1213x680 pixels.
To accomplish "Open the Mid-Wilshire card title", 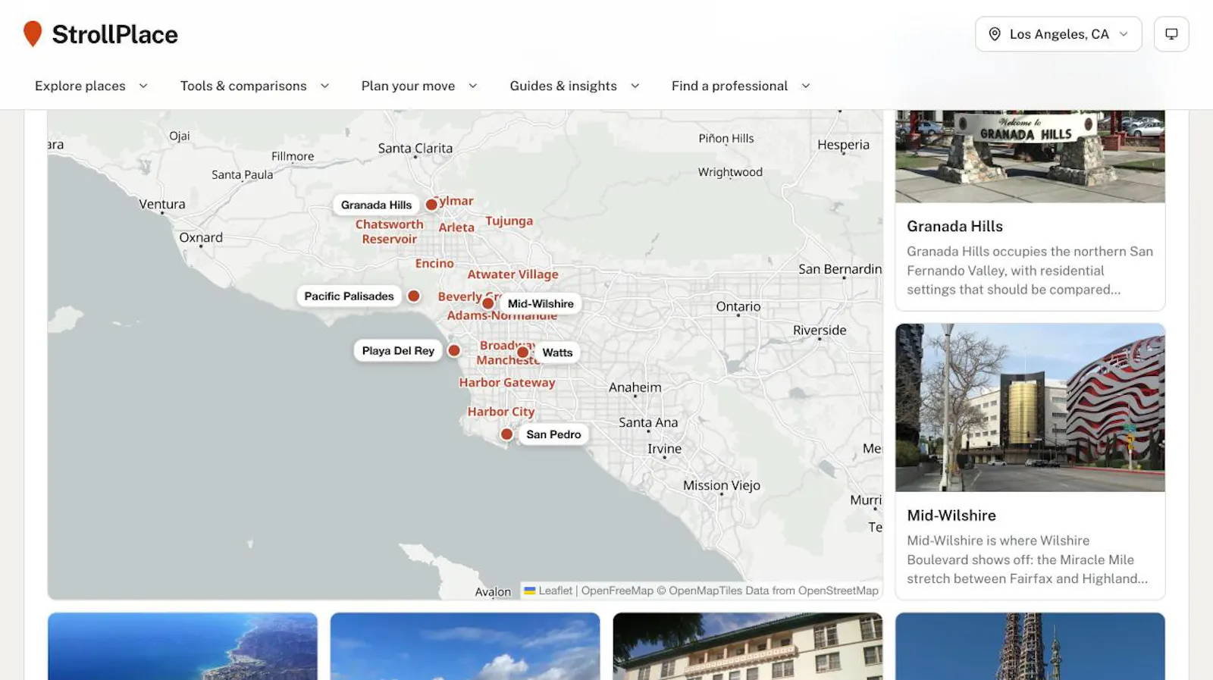I will [x=951, y=515].
